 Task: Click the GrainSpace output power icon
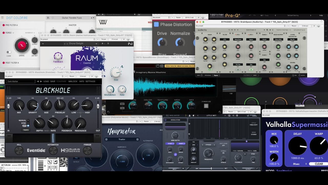[299, 75]
